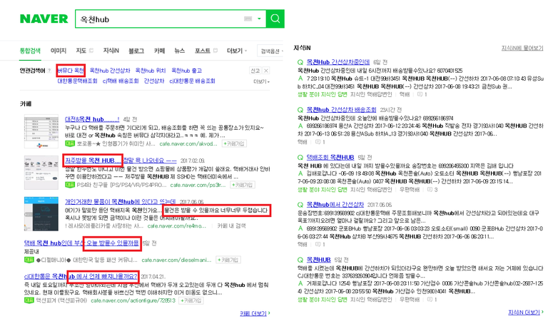This screenshot has height=319, width=548.
Task: Open question 옥천Hub 간선상차중인데
Action: pos(338,62)
